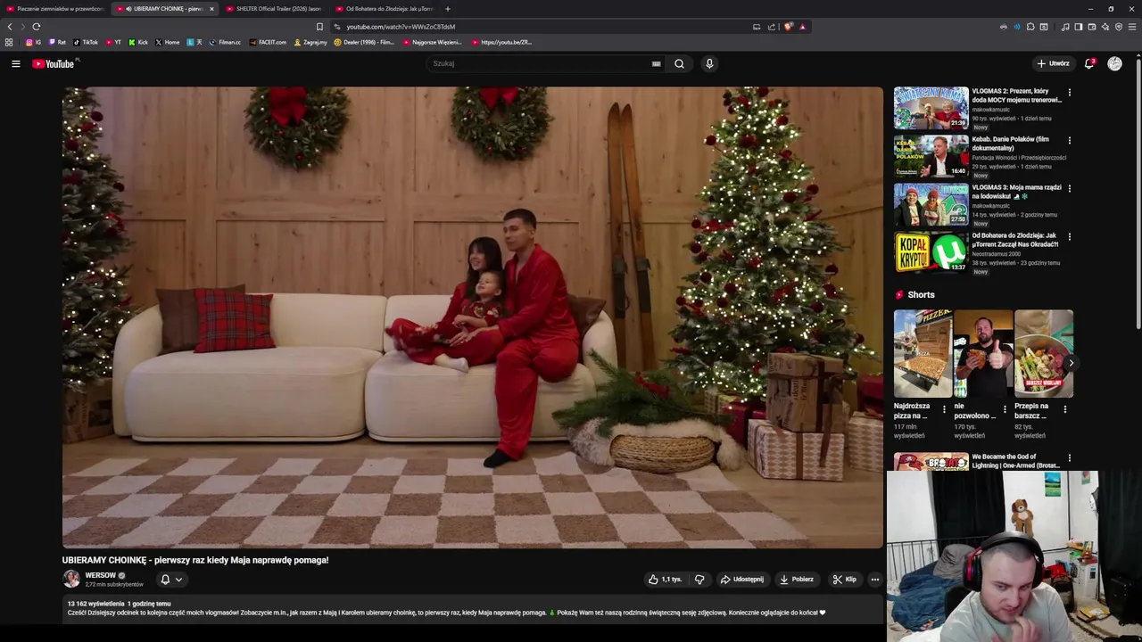Open the Przepis na barszcz short thumbnail

(x=1044, y=353)
